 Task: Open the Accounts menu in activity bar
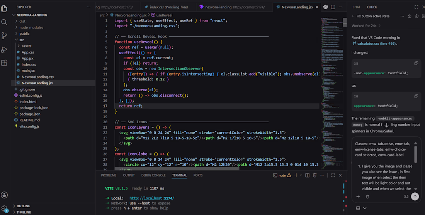[x=4, y=195]
